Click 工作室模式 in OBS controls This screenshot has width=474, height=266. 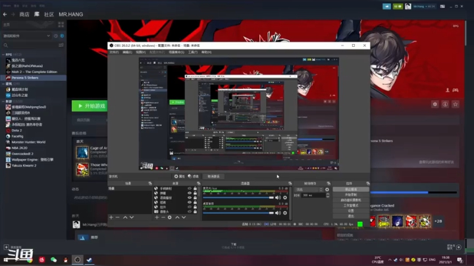click(351, 205)
